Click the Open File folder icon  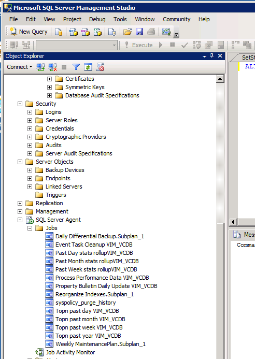127,32
